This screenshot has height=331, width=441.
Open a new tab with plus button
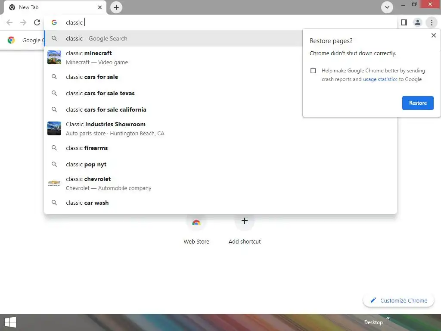coord(116,7)
